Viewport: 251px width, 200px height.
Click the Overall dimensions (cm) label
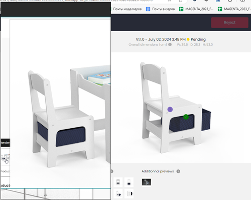[148, 45]
